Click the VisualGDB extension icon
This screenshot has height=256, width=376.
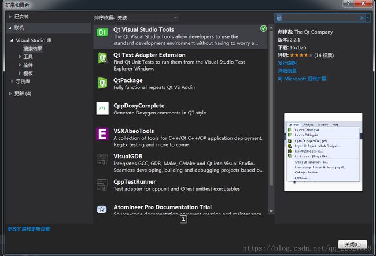tap(102, 159)
